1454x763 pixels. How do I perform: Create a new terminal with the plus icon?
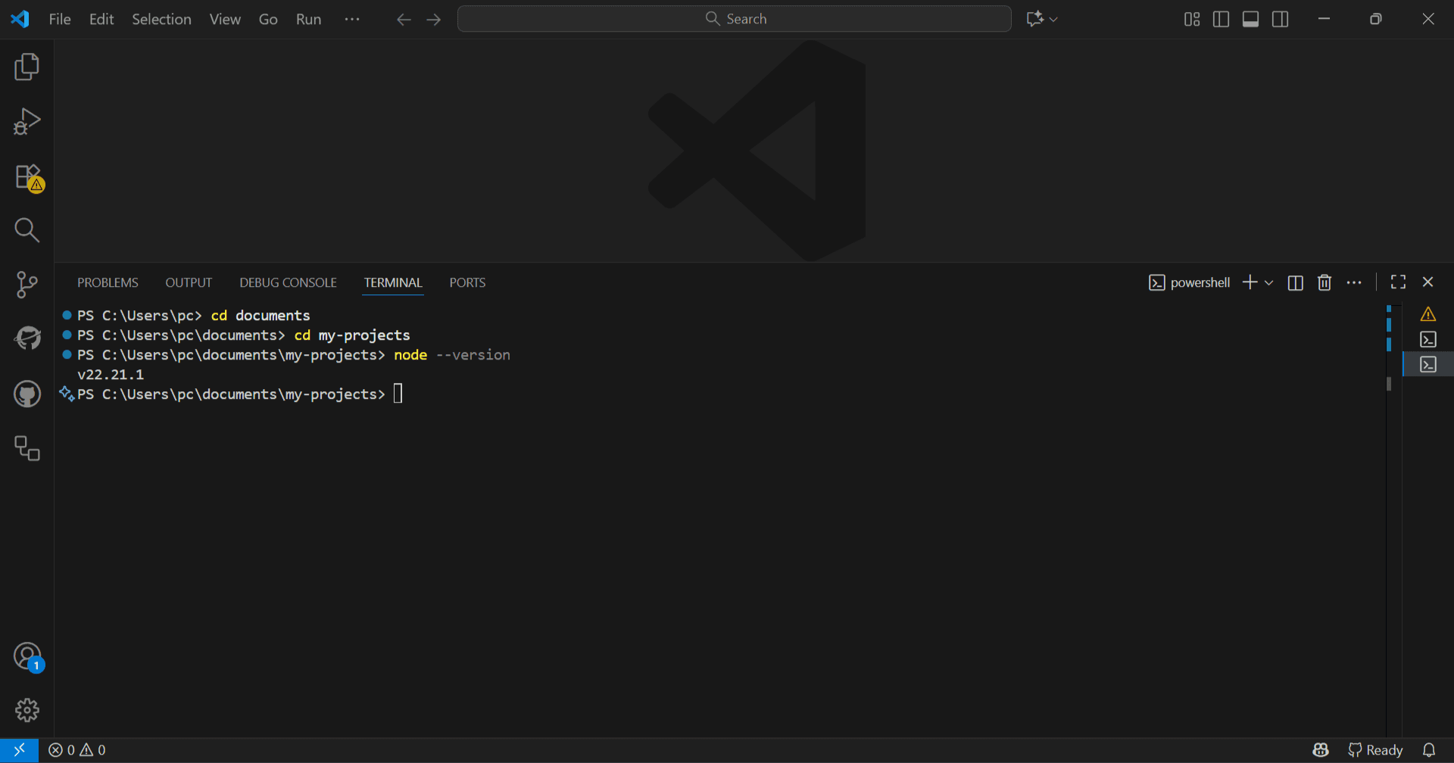point(1250,282)
